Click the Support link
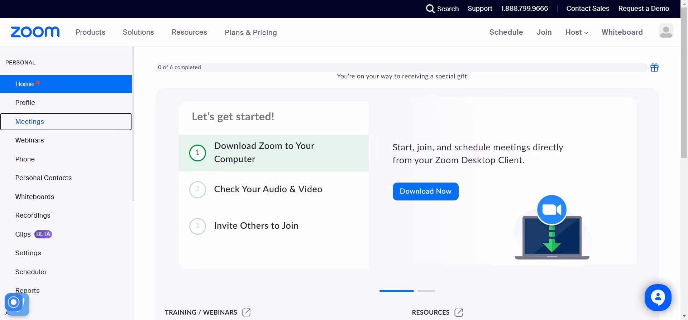Image resolution: width=688 pixels, height=320 pixels. click(x=479, y=9)
